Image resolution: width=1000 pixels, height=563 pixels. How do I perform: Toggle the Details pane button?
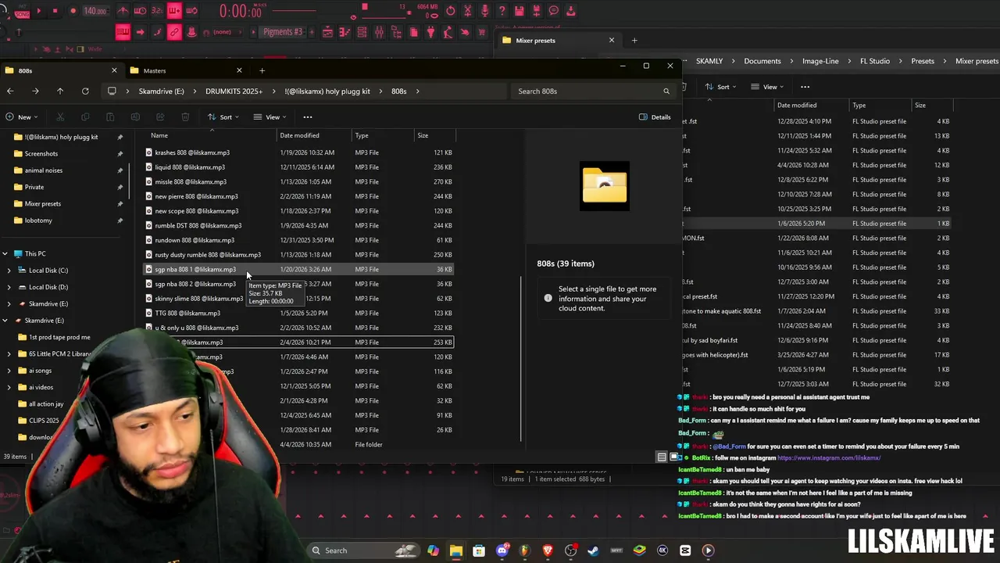coord(655,117)
